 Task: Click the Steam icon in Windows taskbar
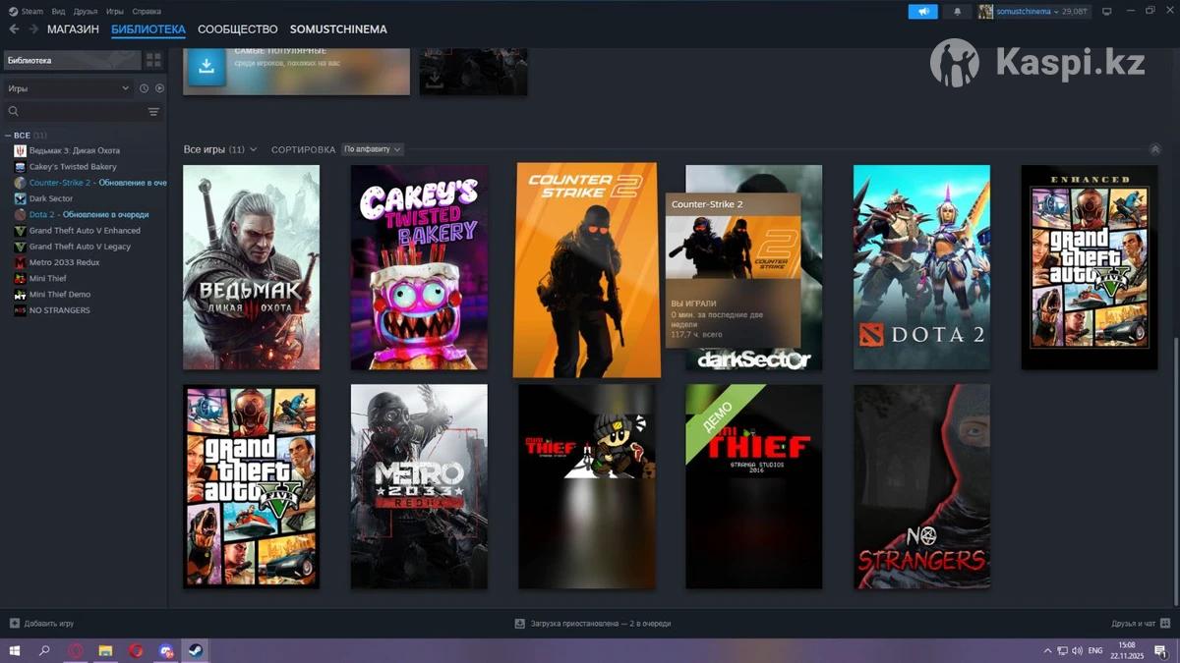(195, 650)
